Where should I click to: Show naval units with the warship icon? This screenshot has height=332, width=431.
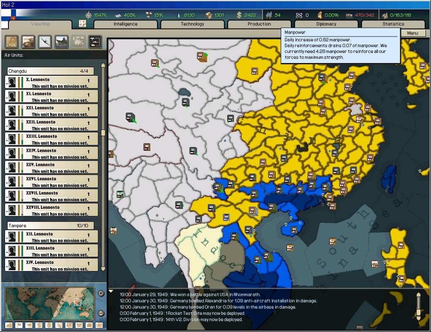coord(61,42)
